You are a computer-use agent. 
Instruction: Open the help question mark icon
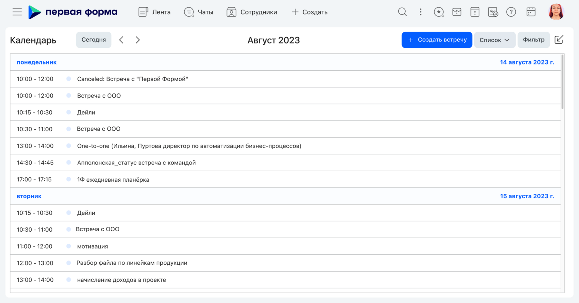pos(511,12)
